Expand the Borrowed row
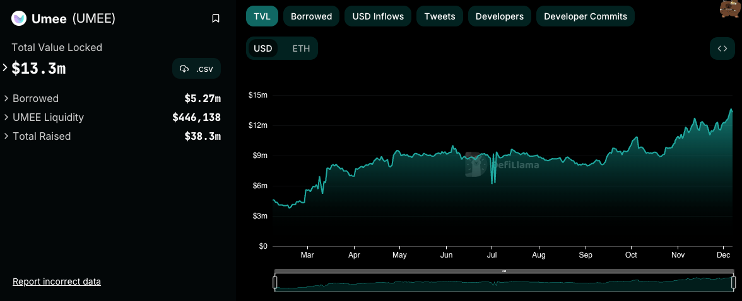742x301 pixels. 6,98
